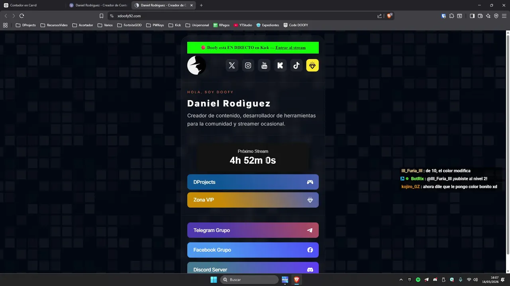Open Discord from the system tray
The width and height of the screenshot is (510, 286).
pos(435,280)
